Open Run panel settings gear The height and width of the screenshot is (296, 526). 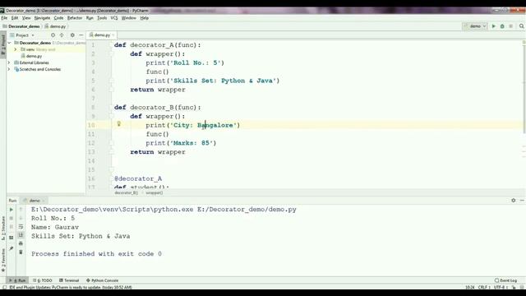click(513, 201)
